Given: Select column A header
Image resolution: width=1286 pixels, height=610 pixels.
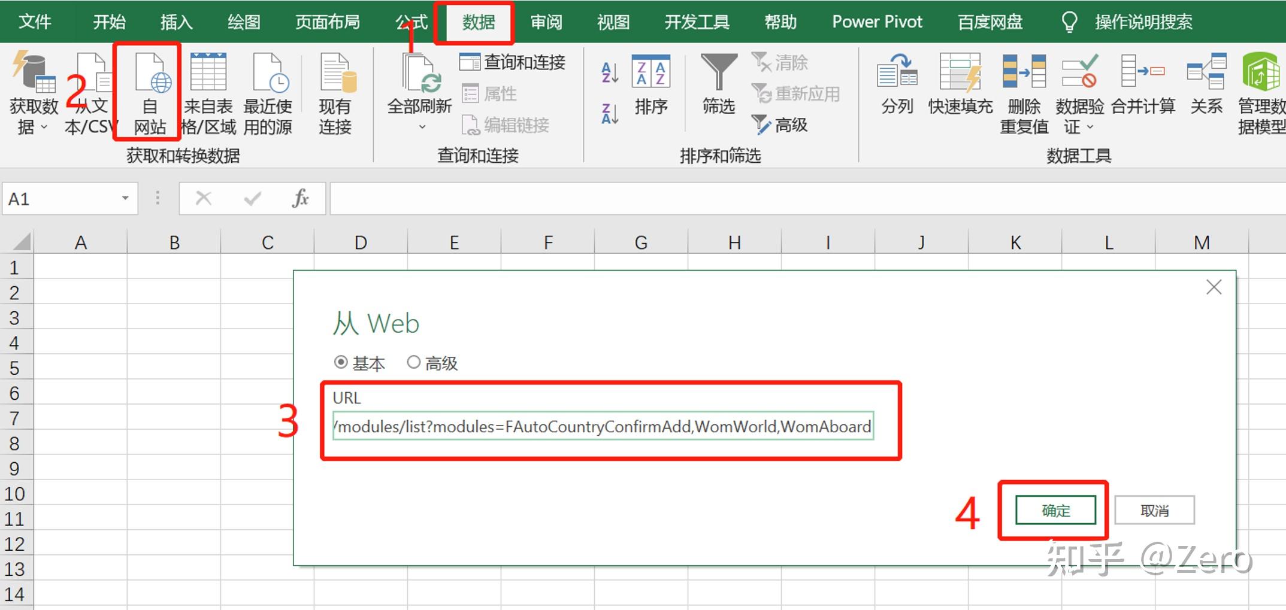Looking at the screenshot, I should click(x=80, y=242).
